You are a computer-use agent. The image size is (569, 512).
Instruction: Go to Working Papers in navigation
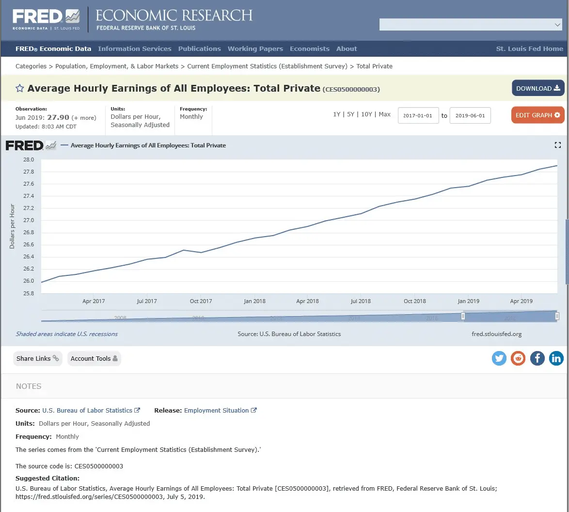[x=255, y=48]
